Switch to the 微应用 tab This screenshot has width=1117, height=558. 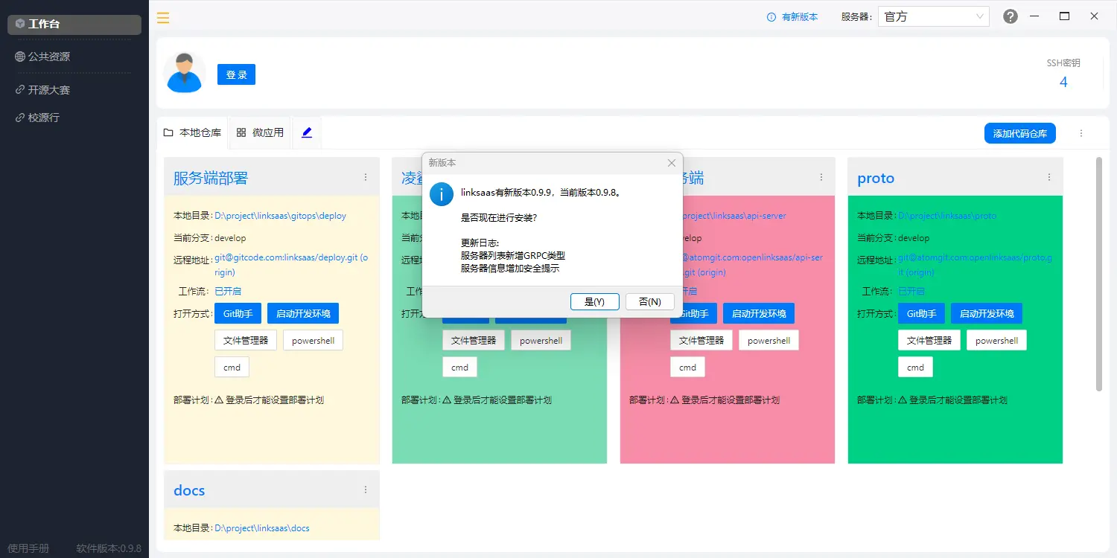click(260, 132)
